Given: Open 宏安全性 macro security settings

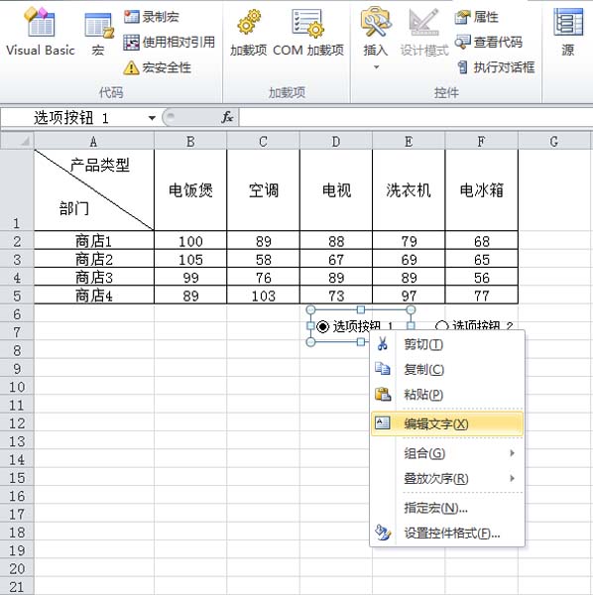Looking at the screenshot, I should click(158, 67).
